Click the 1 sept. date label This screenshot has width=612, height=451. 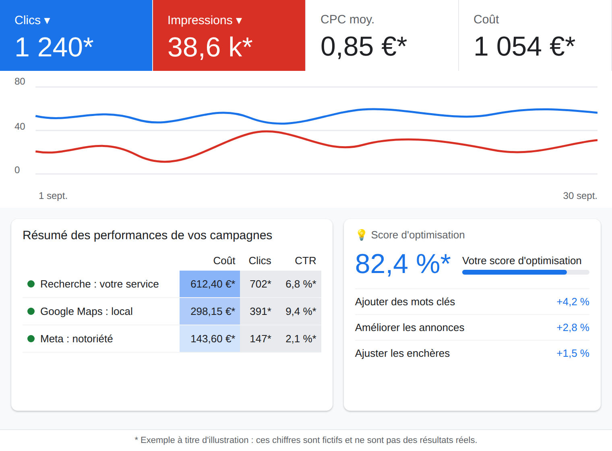53,196
